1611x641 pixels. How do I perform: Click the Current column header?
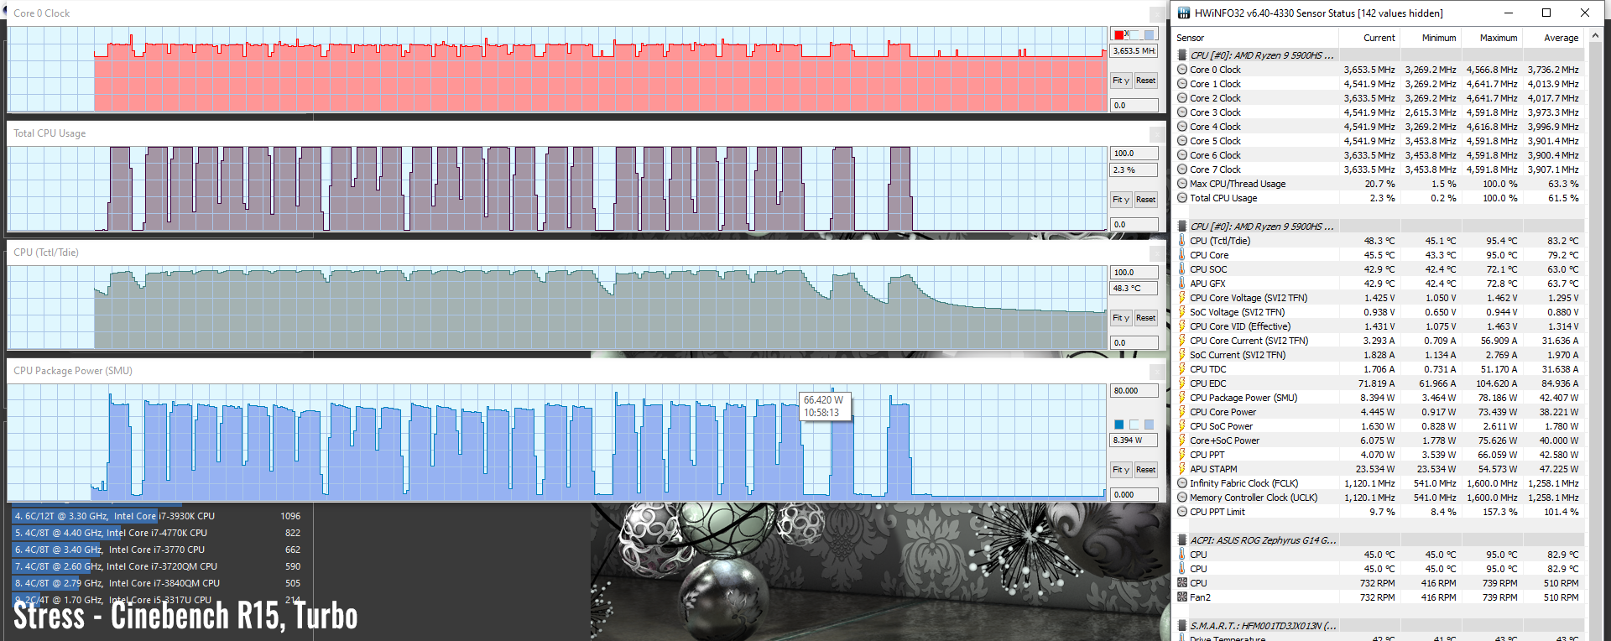pyautogui.click(x=1369, y=38)
